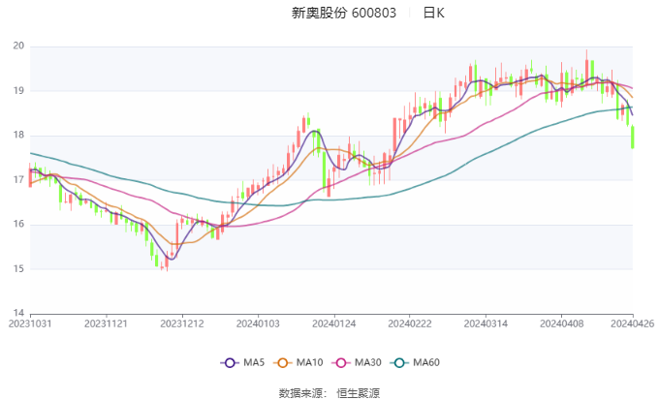Viewport: 659px width, 400px height.
Task: Toggle the MA5 legend series
Action: pos(242,362)
